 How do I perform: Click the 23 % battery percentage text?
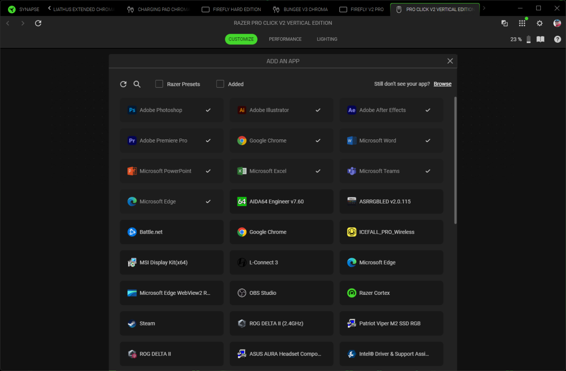point(516,39)
